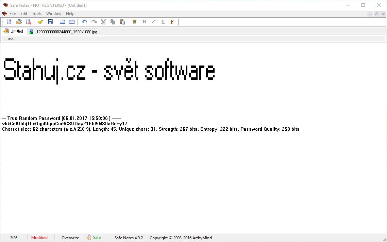The height and width of the screenshot is (242, 387).
Task: Minimize the Safe Notes window
Action: click(x=348, y=5)
